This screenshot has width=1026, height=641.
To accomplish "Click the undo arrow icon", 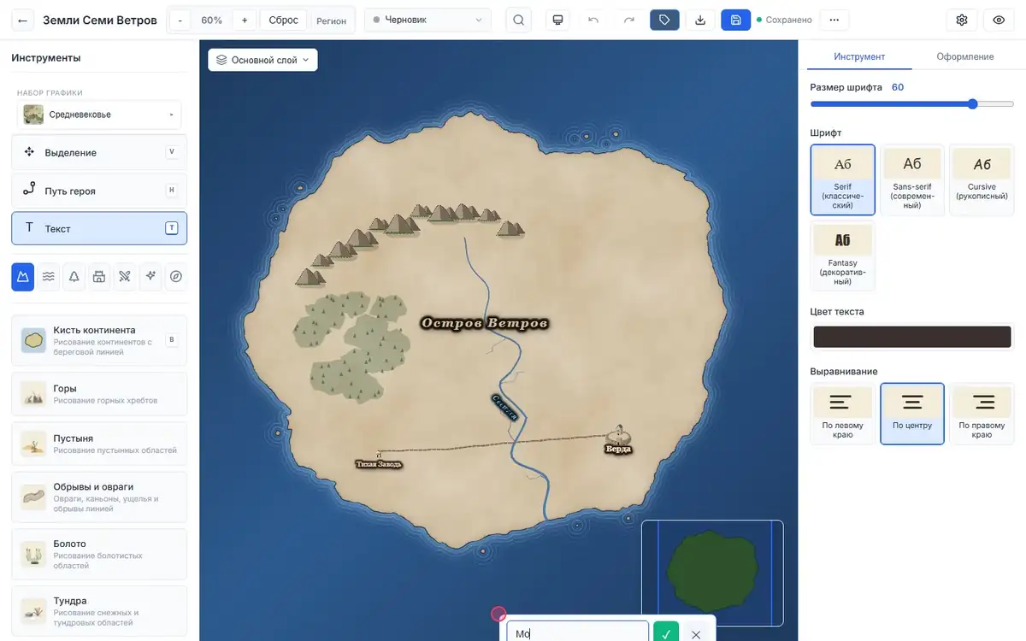I will point(593,20).
